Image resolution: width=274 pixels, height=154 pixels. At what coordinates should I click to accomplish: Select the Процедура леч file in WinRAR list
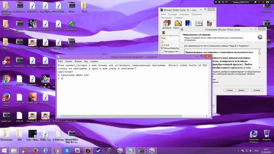(170, 51)
